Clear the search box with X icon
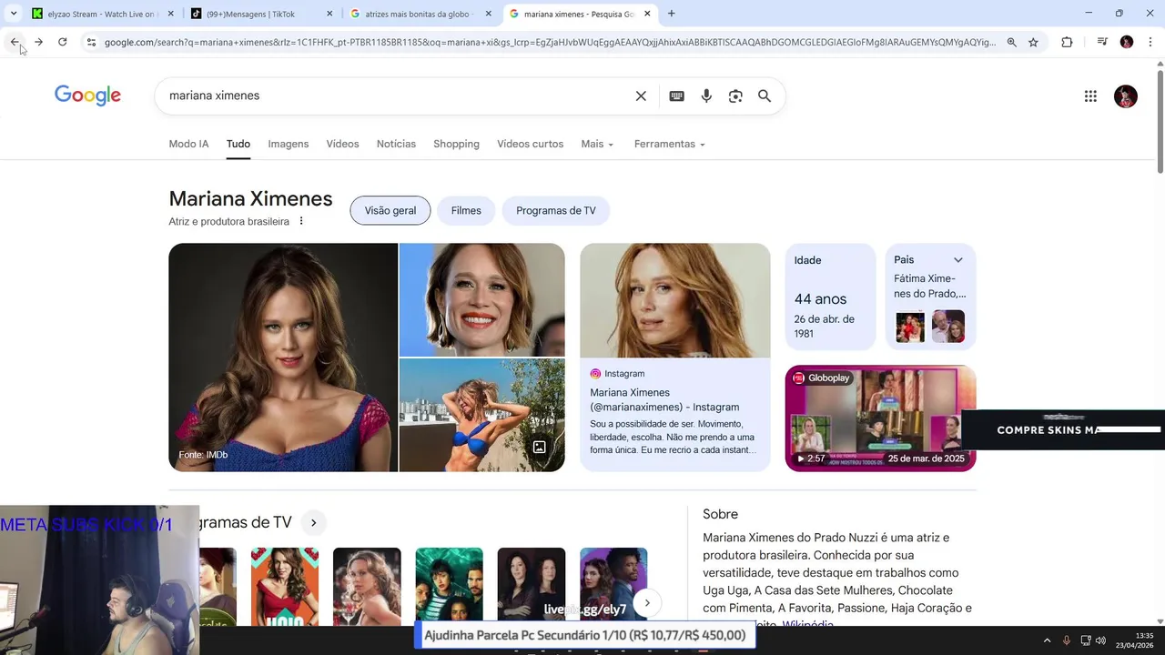 tap(641, 96)
